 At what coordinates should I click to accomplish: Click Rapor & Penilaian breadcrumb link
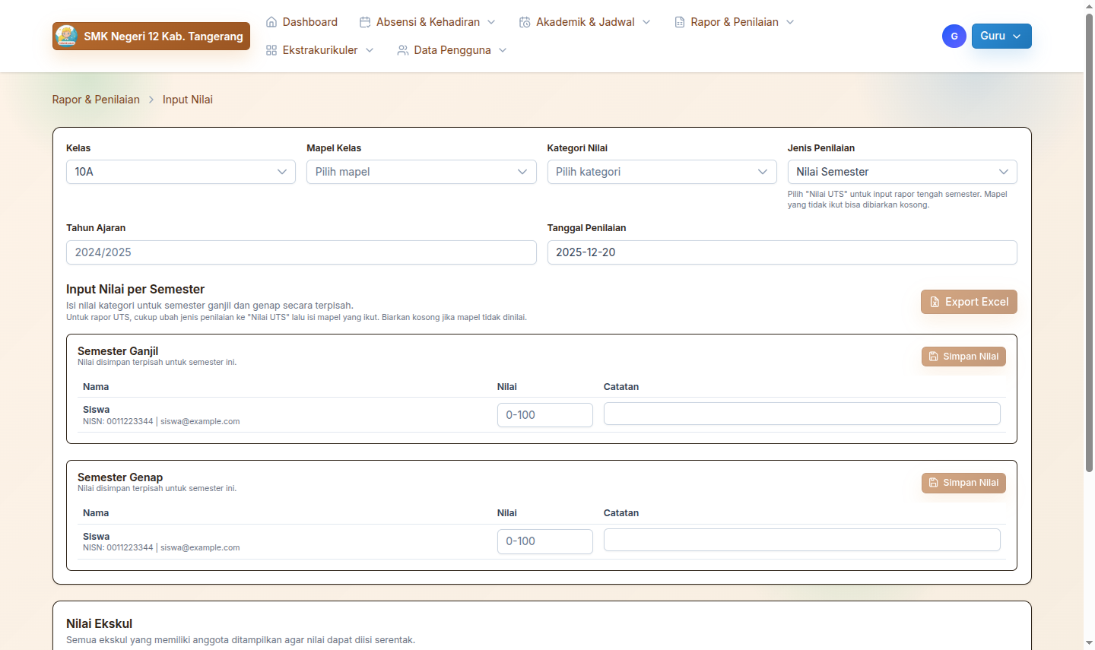tap(96, 100)
